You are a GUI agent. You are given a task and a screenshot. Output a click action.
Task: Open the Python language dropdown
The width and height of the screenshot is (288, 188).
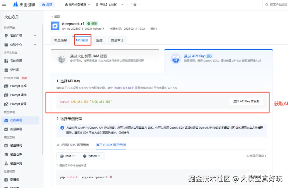pos(92,156)
